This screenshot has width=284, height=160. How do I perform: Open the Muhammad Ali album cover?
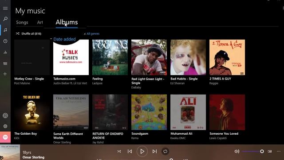tap(188, 112)
